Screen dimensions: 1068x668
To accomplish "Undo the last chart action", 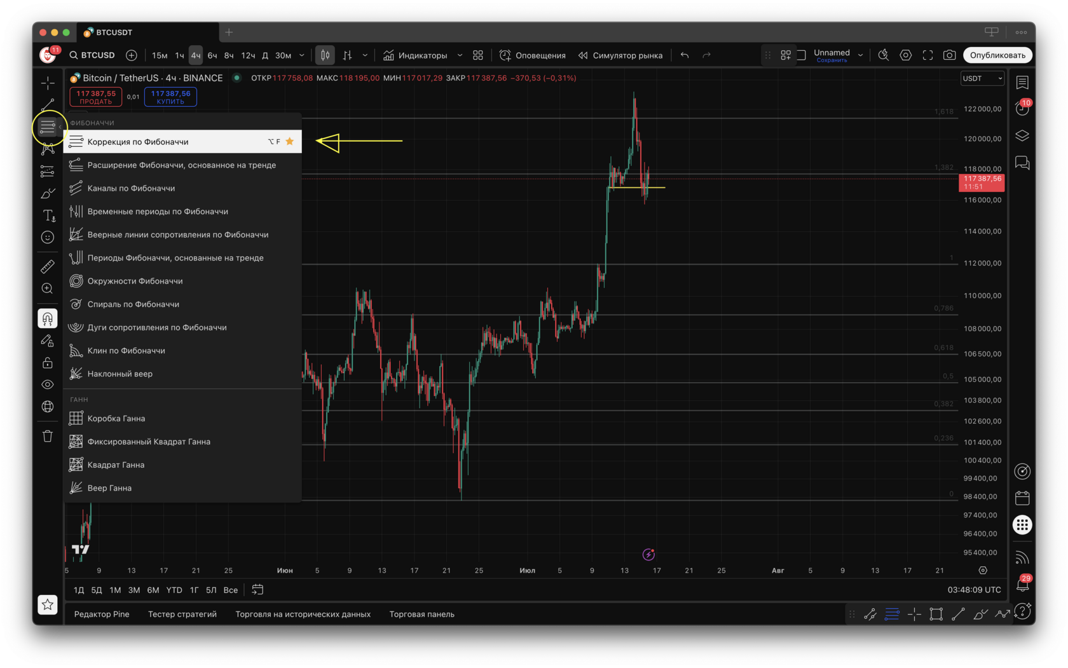I will [x=685, y=55].
